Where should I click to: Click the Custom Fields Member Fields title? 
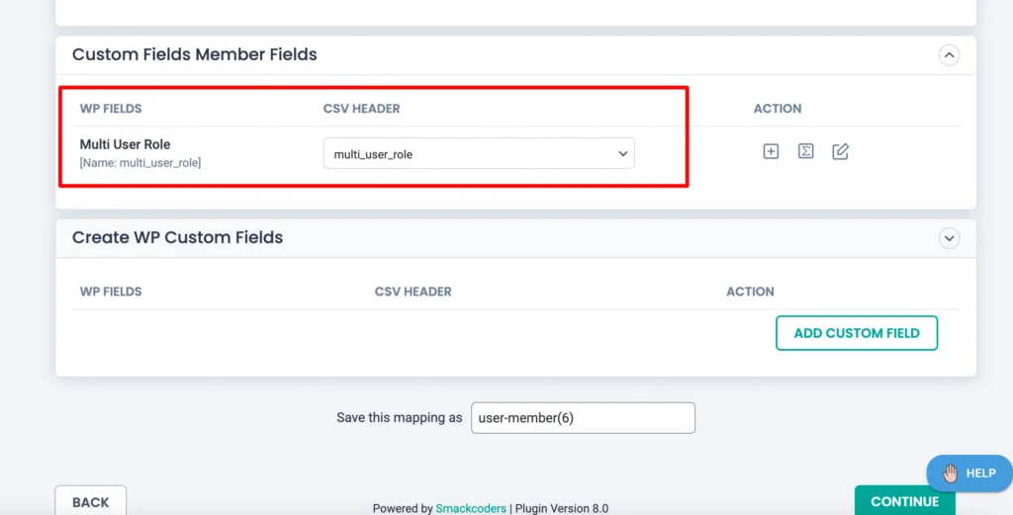(x=195, y=54)
